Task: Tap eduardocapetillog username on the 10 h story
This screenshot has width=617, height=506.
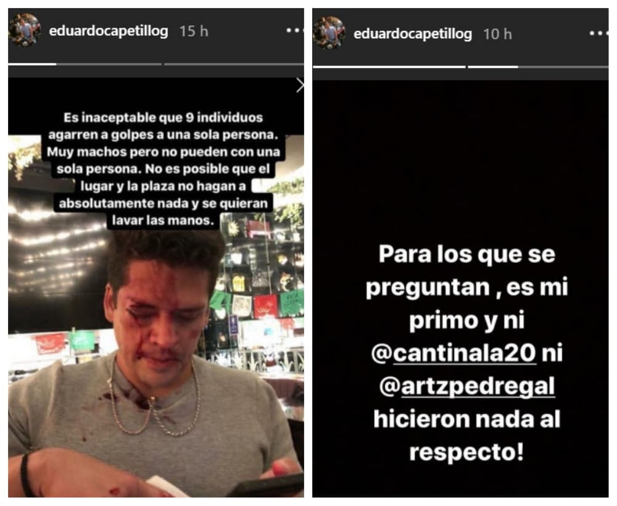Action: [x=413, y=34]
